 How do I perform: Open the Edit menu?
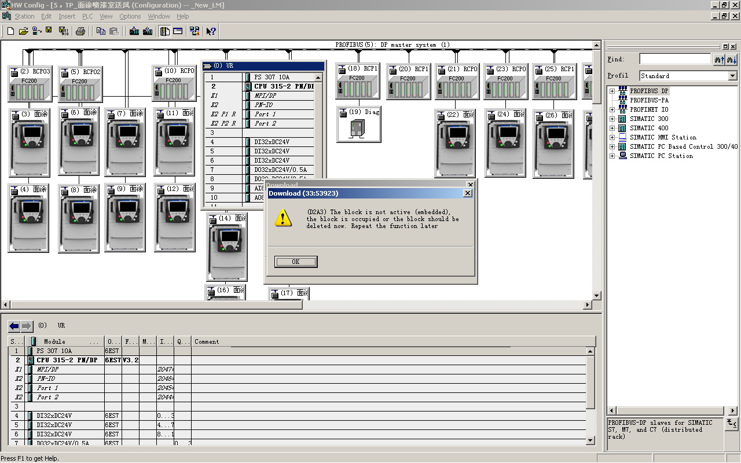[x=46, y=16]
